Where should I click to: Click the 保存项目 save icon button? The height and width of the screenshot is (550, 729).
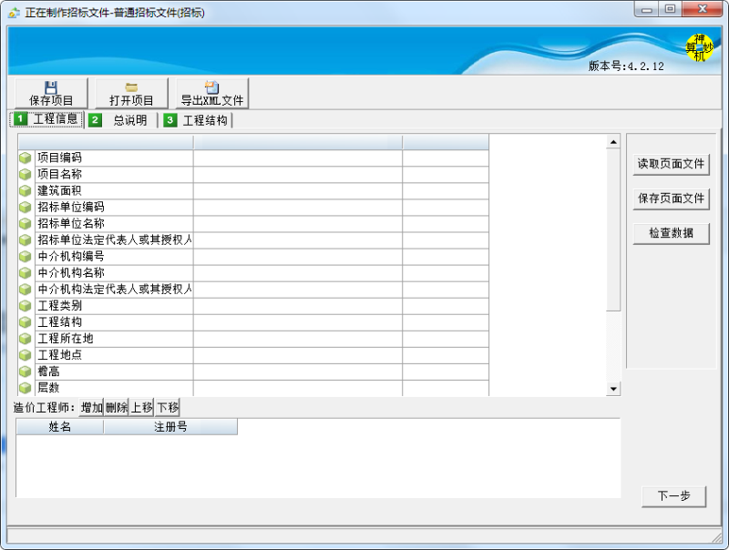click(x=51, y=87)
